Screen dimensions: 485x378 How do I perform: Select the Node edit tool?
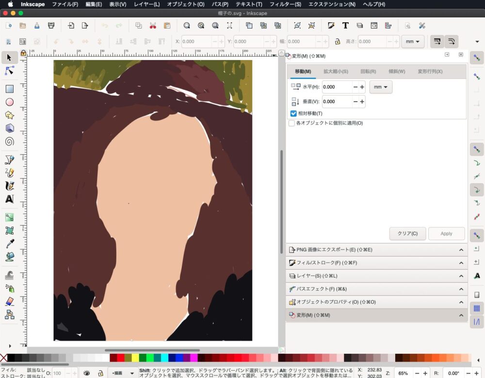coord(9,71)
